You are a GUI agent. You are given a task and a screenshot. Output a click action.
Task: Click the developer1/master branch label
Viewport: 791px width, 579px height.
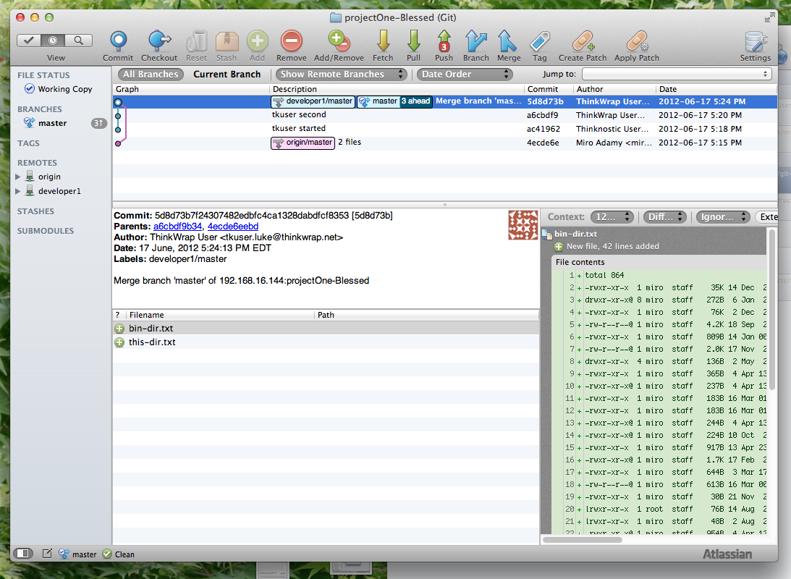coord(313,101)
